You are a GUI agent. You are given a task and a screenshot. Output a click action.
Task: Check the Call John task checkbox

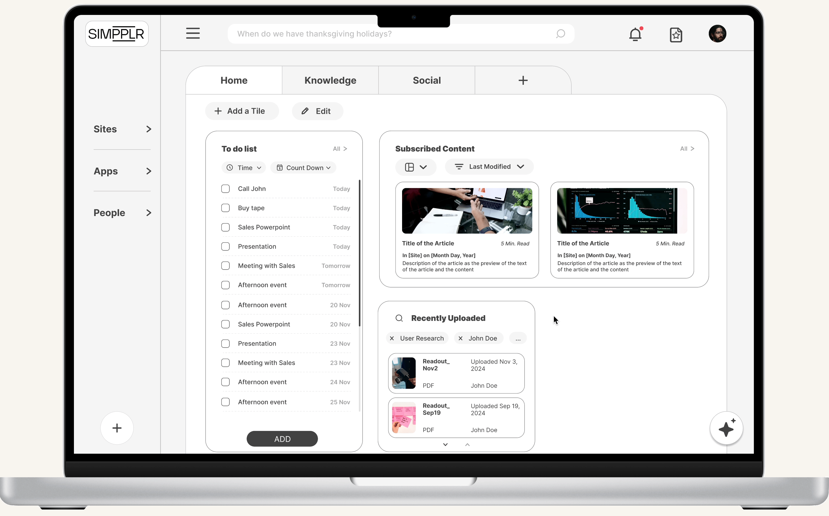pyautogui.click(x=226, y=189)
